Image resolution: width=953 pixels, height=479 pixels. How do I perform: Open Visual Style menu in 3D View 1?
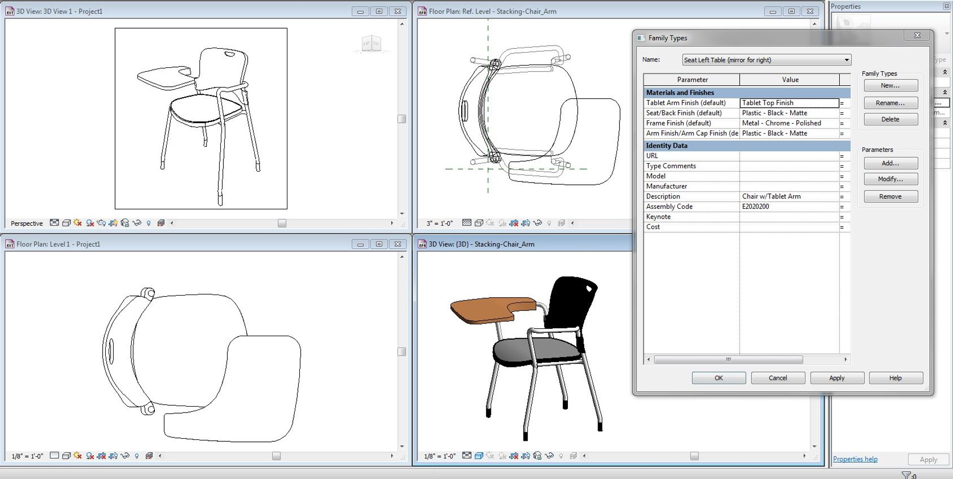pos(66,223)
